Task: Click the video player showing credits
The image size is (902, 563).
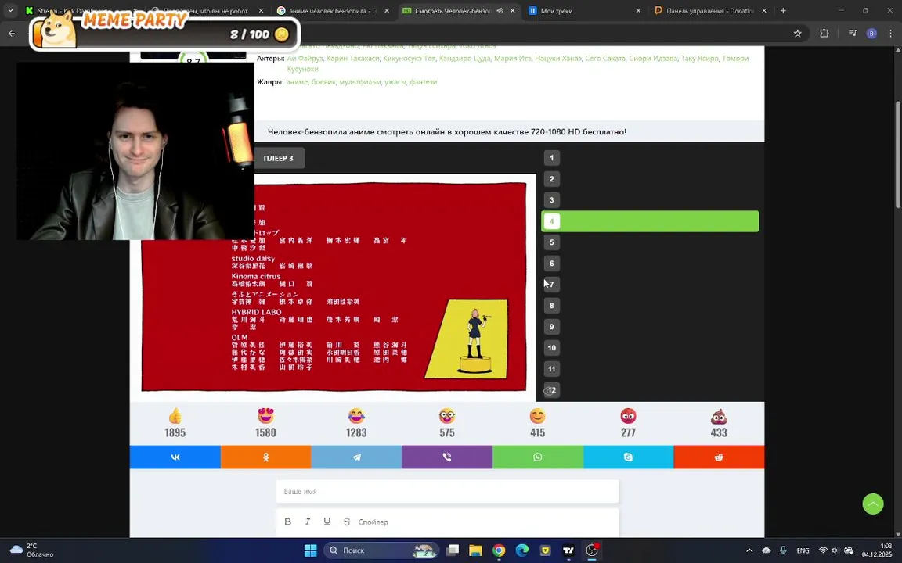Action: point(334,287)
